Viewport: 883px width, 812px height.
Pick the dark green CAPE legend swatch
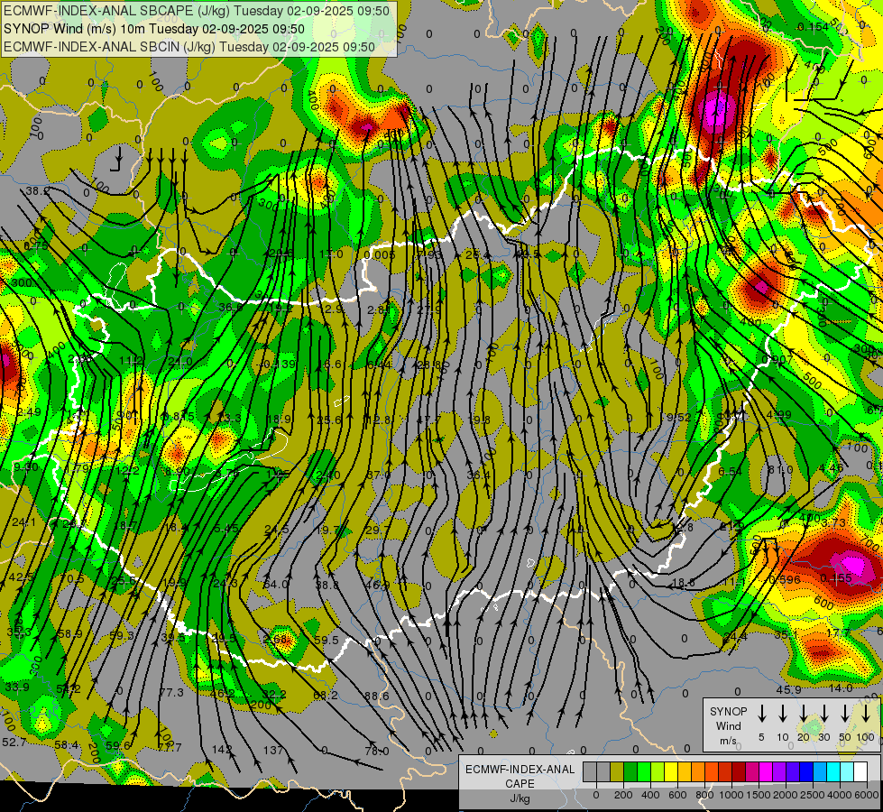coord(630,771)
